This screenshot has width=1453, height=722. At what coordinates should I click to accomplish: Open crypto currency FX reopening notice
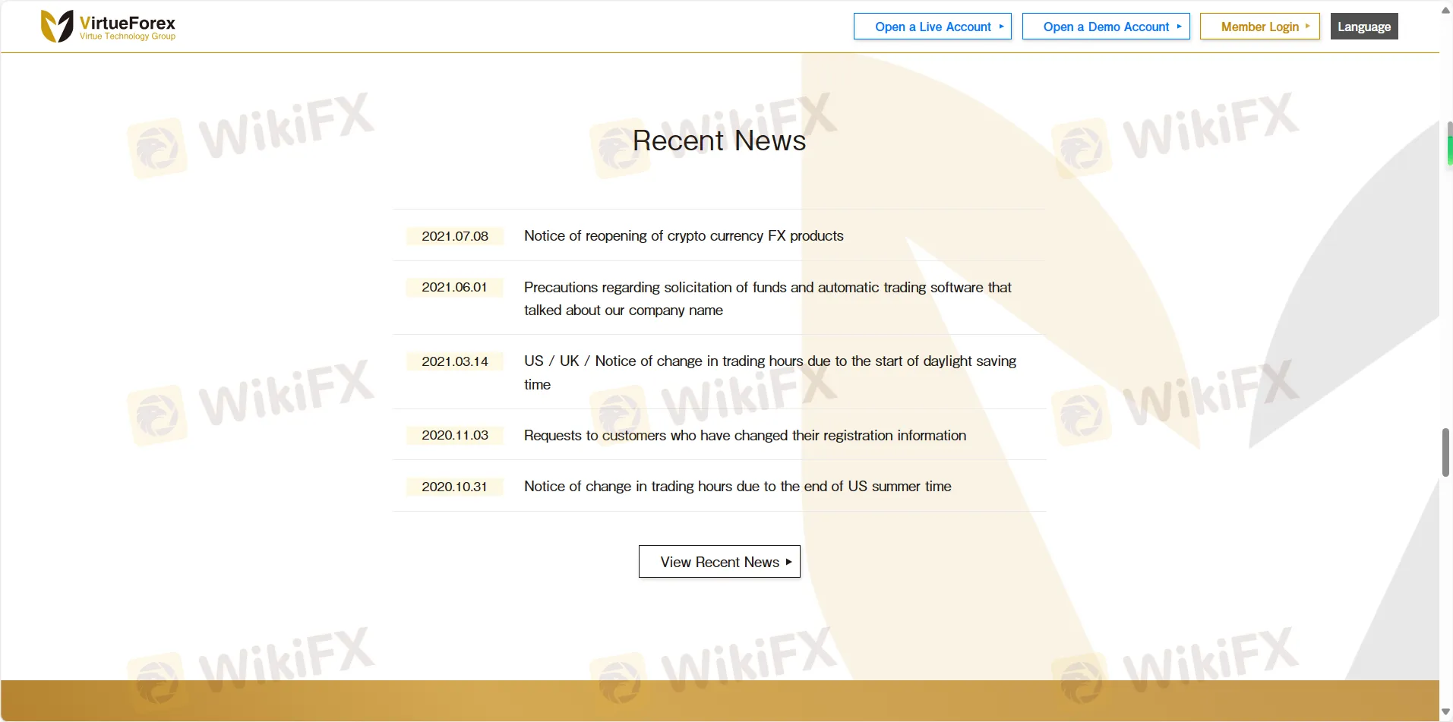684,236
